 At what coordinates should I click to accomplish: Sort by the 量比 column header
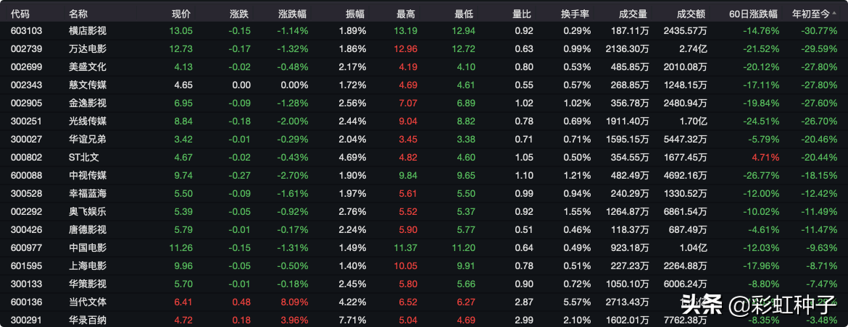click(x=522, y=14)
